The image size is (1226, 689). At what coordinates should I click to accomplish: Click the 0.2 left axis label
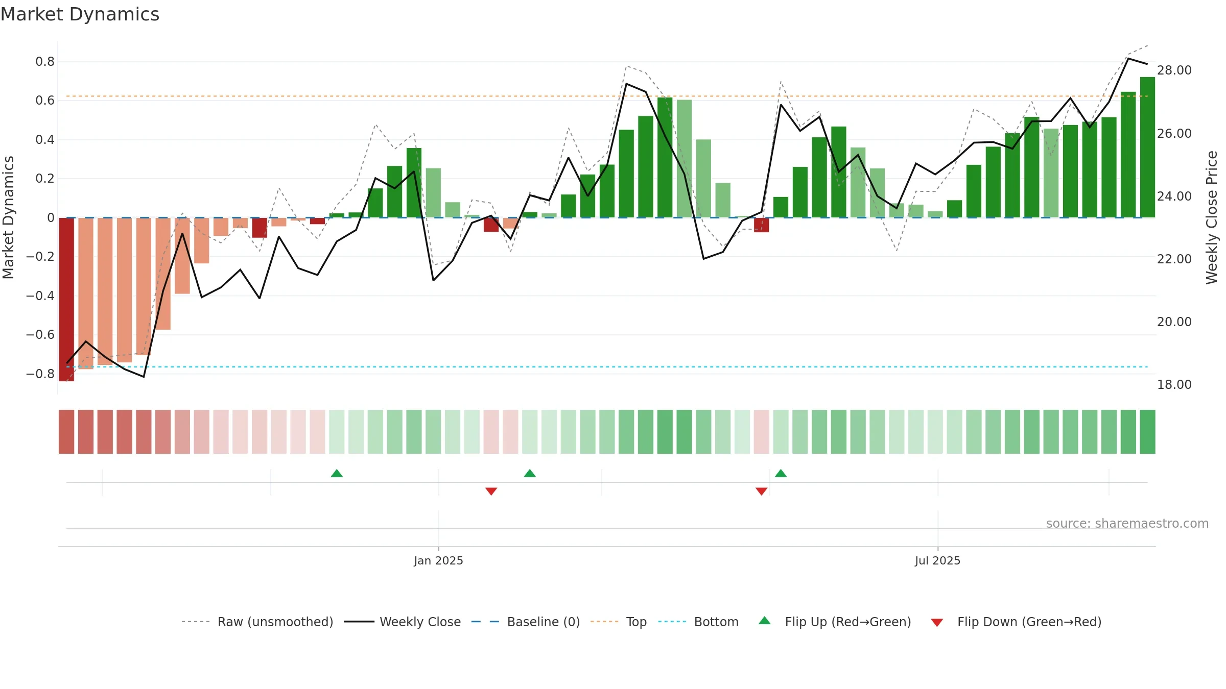(x=45, y=179)
